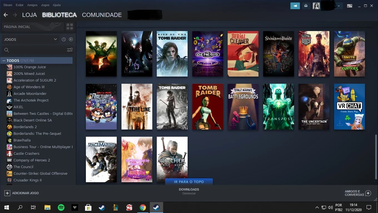Open the Ajuda menu

tap(57, 5)
